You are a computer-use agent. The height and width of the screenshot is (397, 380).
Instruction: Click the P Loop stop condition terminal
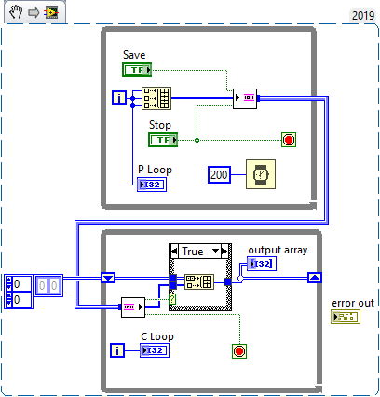click(289, 140)
